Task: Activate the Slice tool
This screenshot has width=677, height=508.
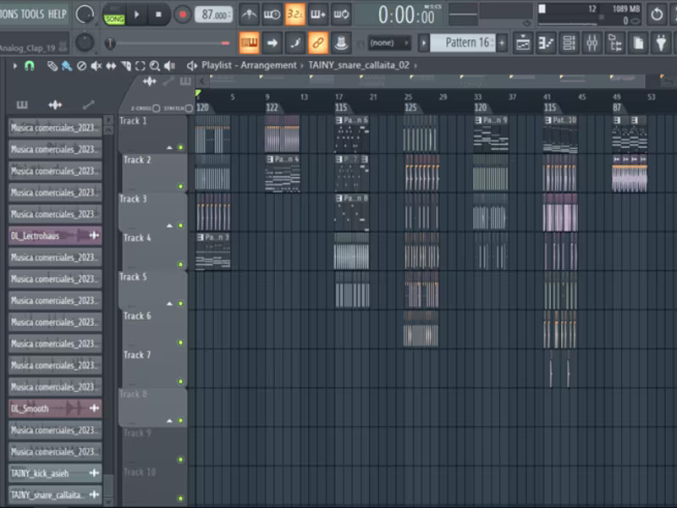Action: (x=124, y=65)
